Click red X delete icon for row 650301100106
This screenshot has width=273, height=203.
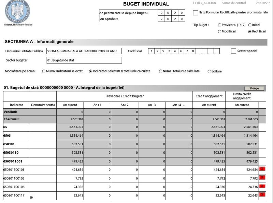(262, 186)
